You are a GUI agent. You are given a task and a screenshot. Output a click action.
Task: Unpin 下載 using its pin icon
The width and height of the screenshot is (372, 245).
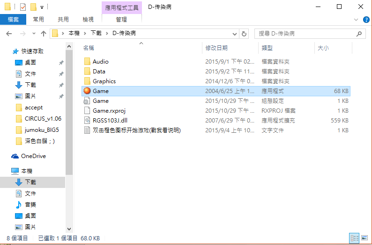61,85
